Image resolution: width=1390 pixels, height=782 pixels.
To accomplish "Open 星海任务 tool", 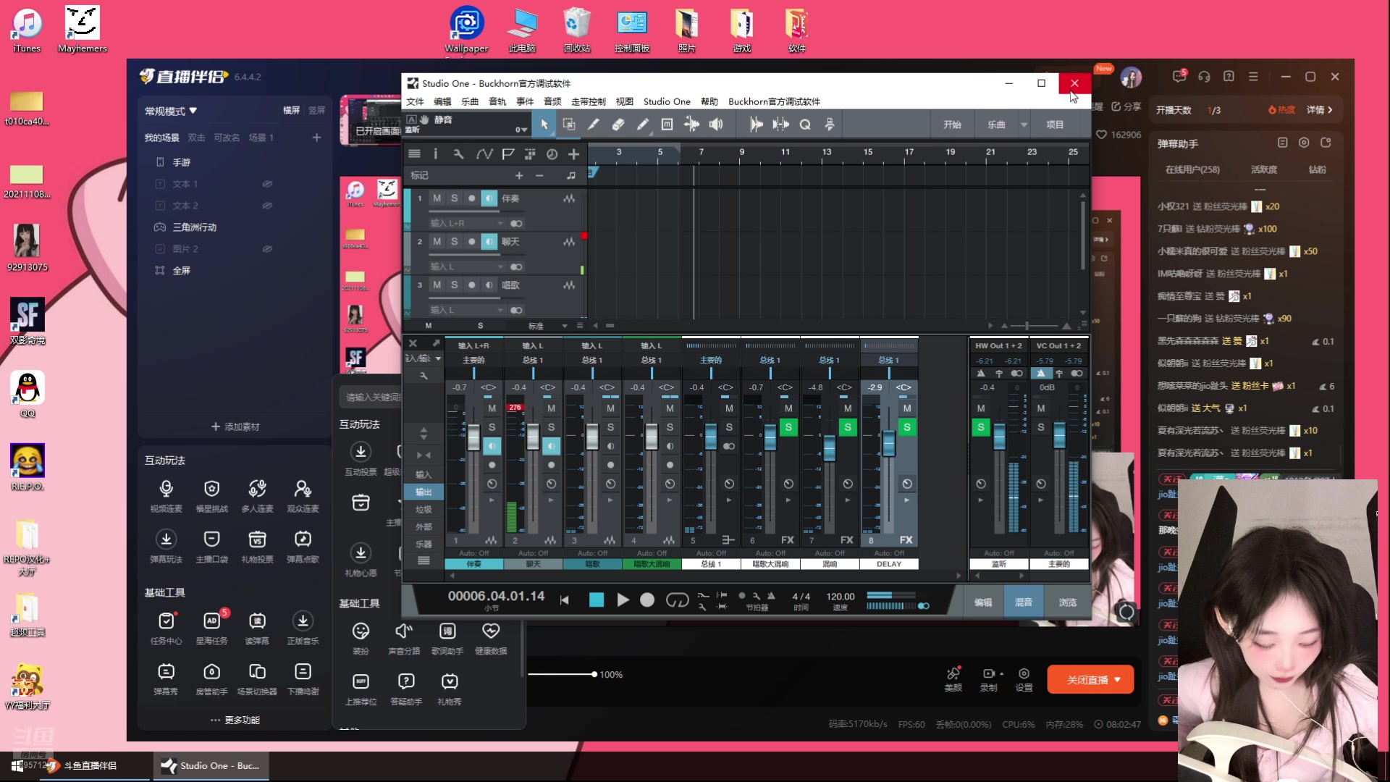I will pyautogui.click(x=211, y=628).
